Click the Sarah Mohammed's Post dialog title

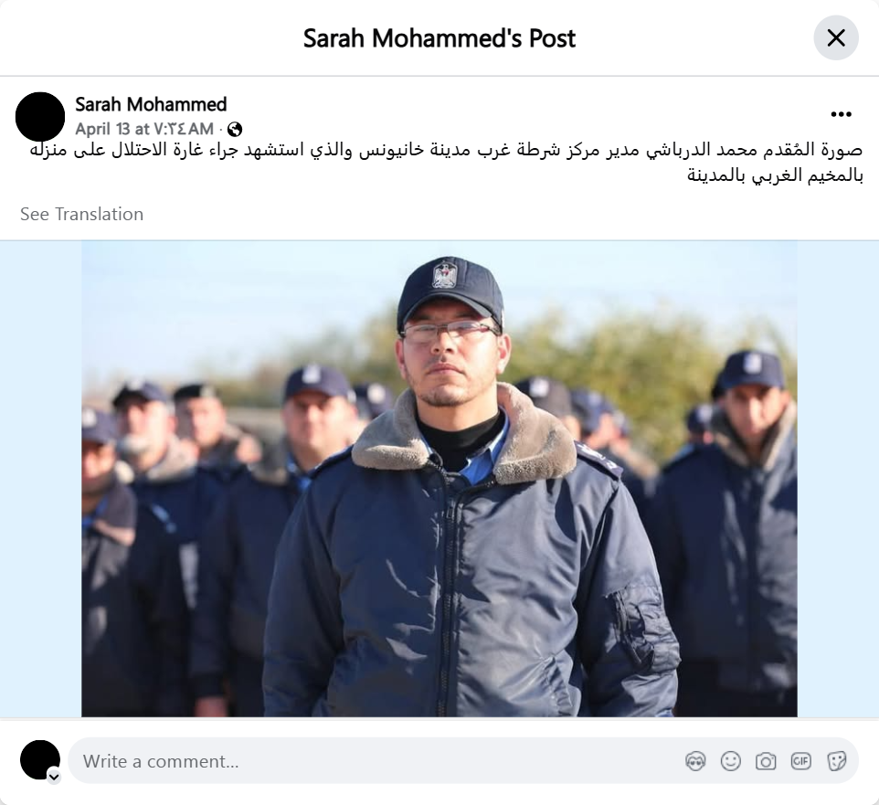point(439,38)
